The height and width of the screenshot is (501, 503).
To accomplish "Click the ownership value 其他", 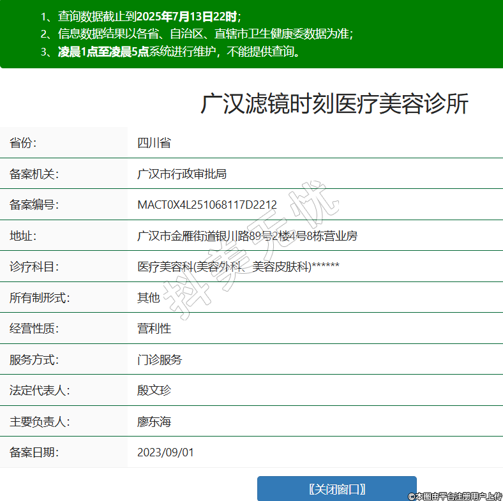I will pyautogui.click(x=149, y=297).
